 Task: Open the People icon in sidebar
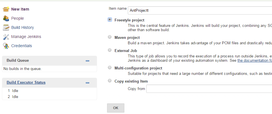click(x=6, y=18)
